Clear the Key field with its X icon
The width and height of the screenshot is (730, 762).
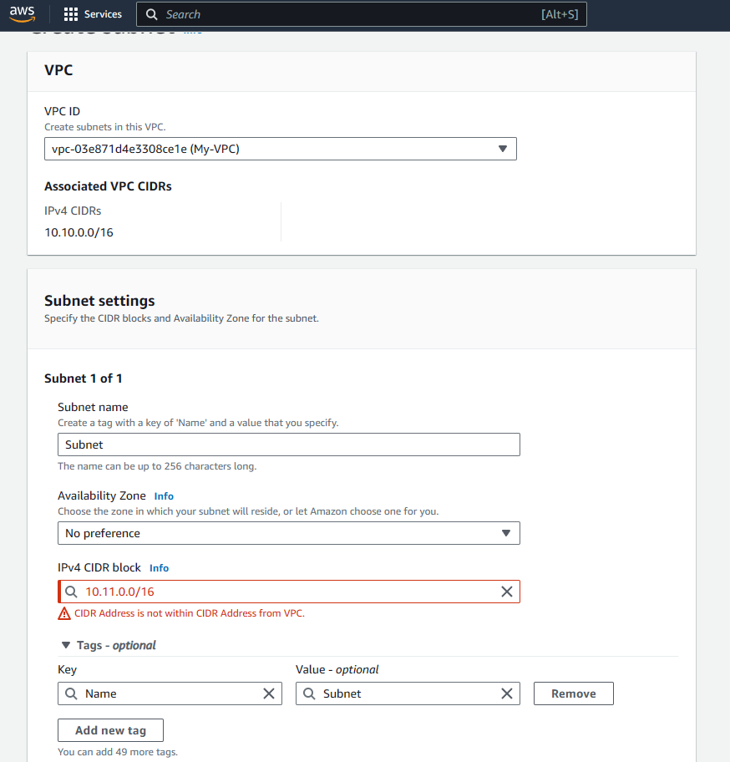click(269, 693)
